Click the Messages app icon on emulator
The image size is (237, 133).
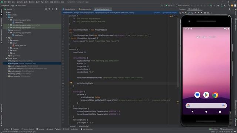pos(197,95)
